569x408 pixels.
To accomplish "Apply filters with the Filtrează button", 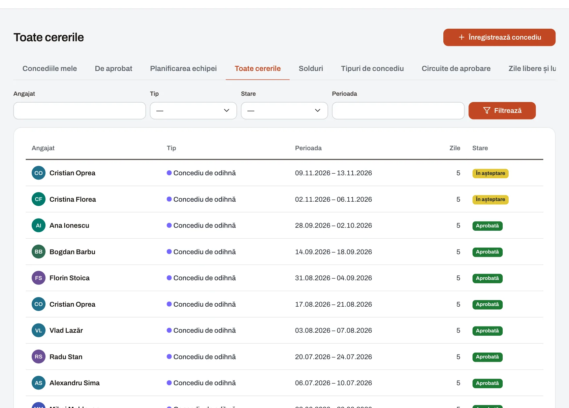I will [502, 111].
